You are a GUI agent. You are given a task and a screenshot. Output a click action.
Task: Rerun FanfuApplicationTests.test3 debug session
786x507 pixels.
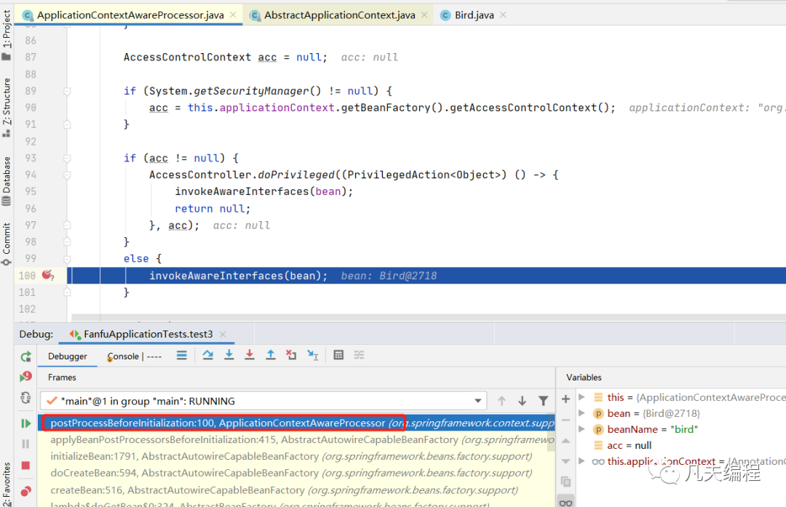pyautogui.click(x=26, y=356)
